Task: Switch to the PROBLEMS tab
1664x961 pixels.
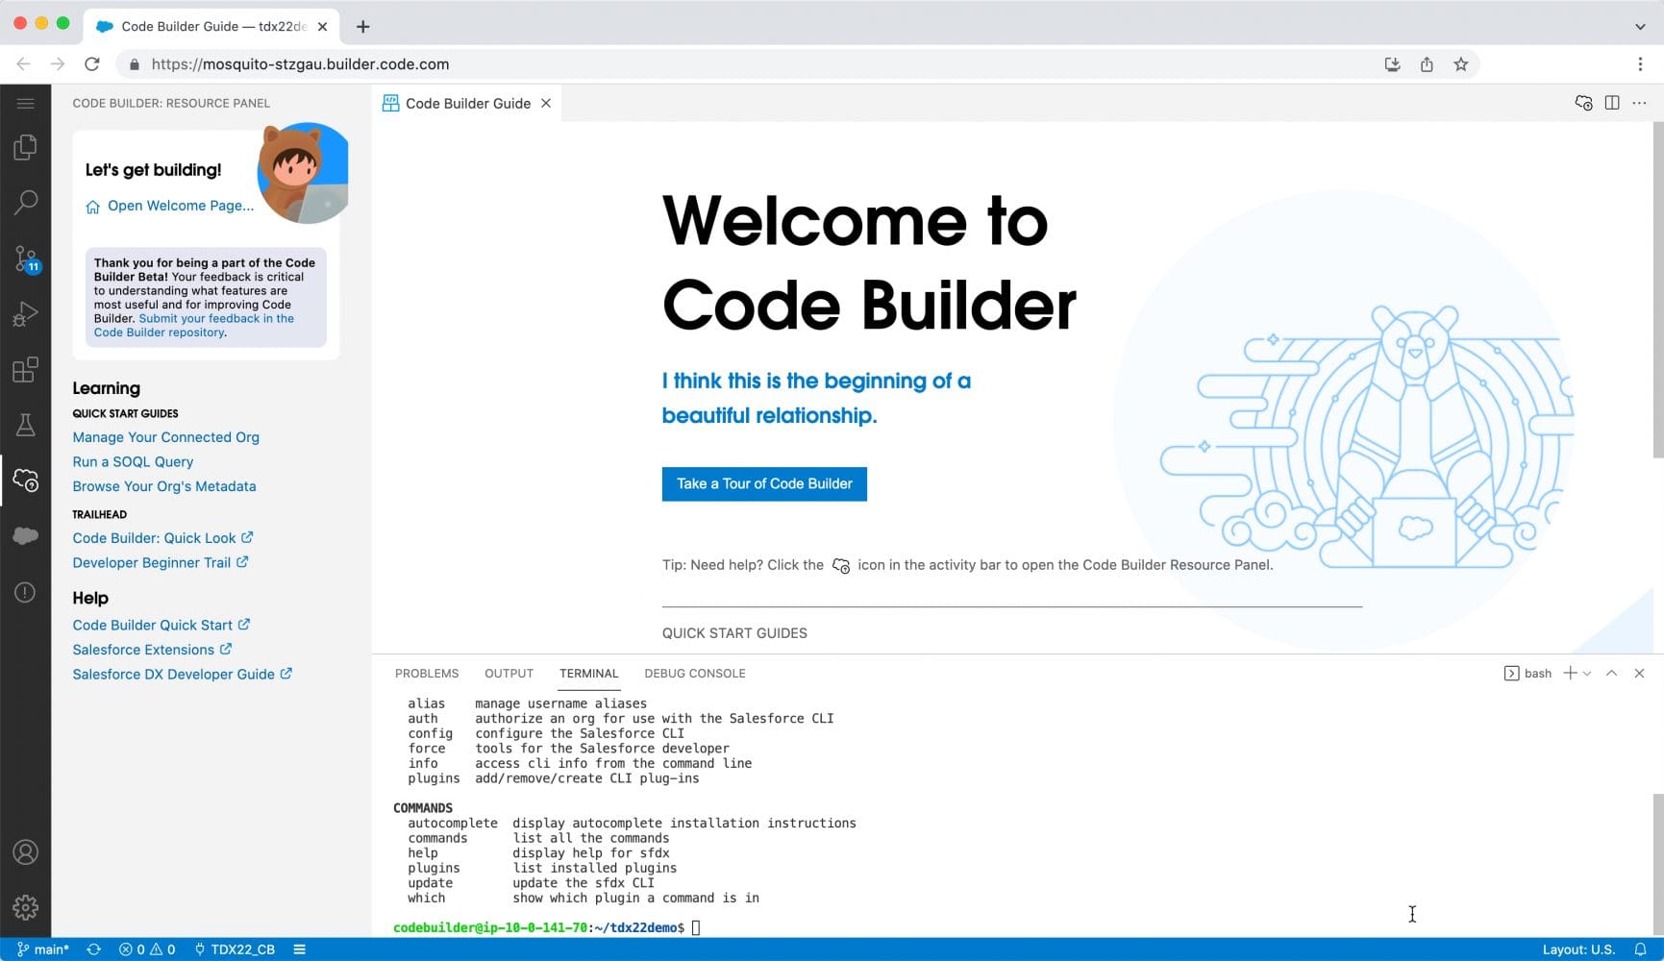Action: (x=427, y=674)
